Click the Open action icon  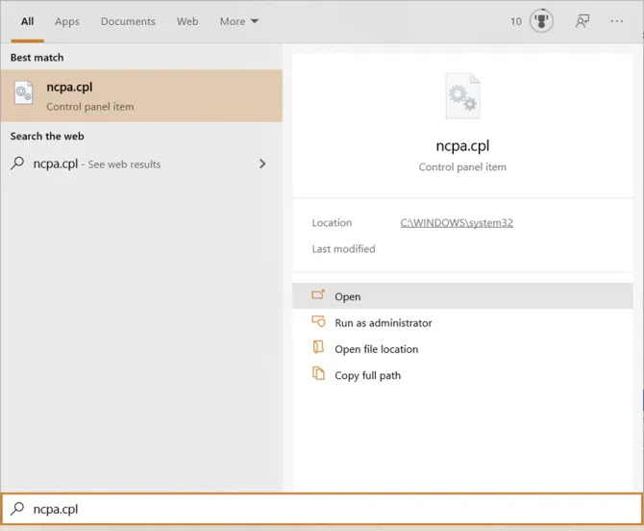coord(318,294)
